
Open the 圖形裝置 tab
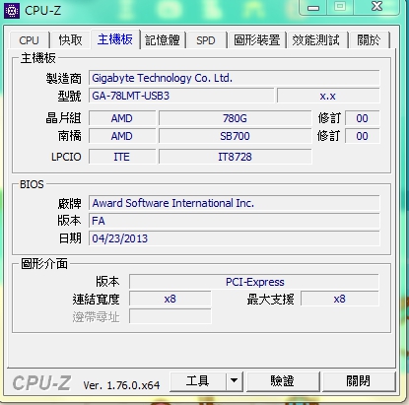[257, 40]
